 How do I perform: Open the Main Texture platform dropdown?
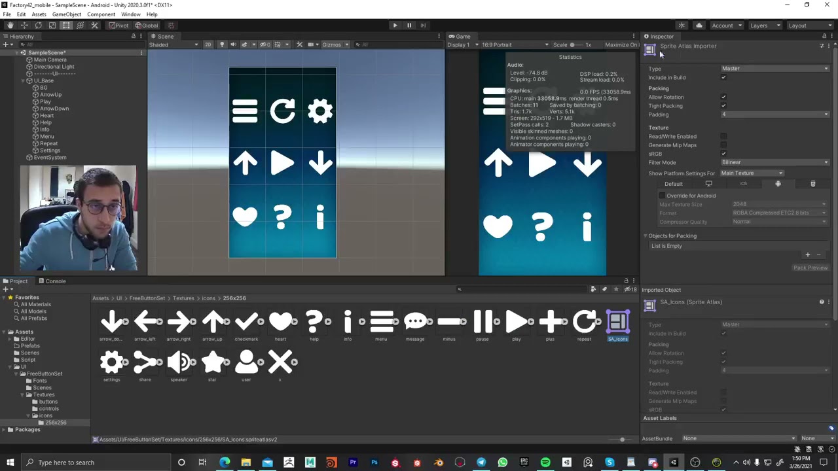point(752,173)
